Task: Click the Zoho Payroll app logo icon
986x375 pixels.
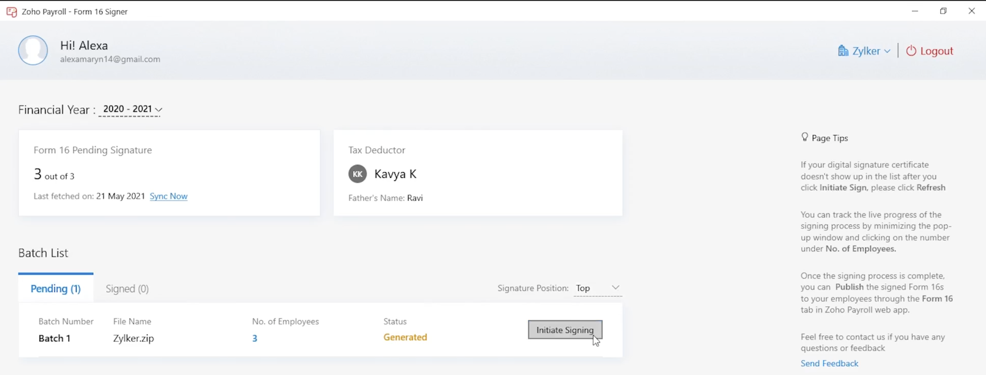Action: tap(12, 12)
